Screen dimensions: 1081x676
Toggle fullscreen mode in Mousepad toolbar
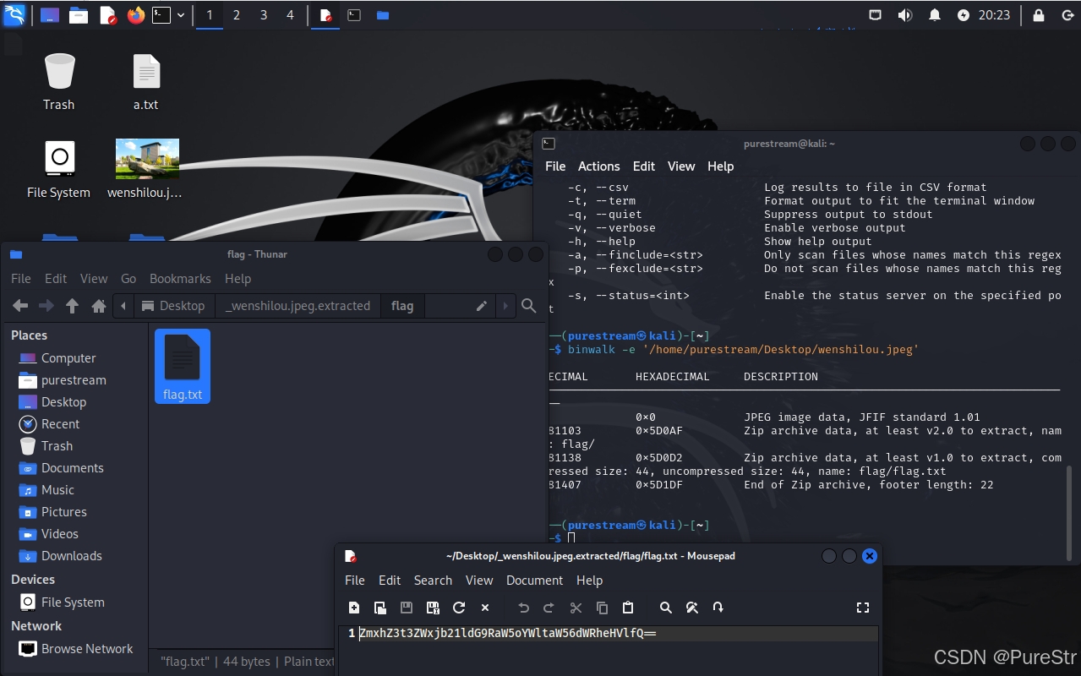[863, 608]
